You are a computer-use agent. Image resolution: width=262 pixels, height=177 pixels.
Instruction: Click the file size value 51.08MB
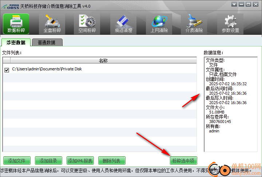pyautogui.click(x=217, y=112)
